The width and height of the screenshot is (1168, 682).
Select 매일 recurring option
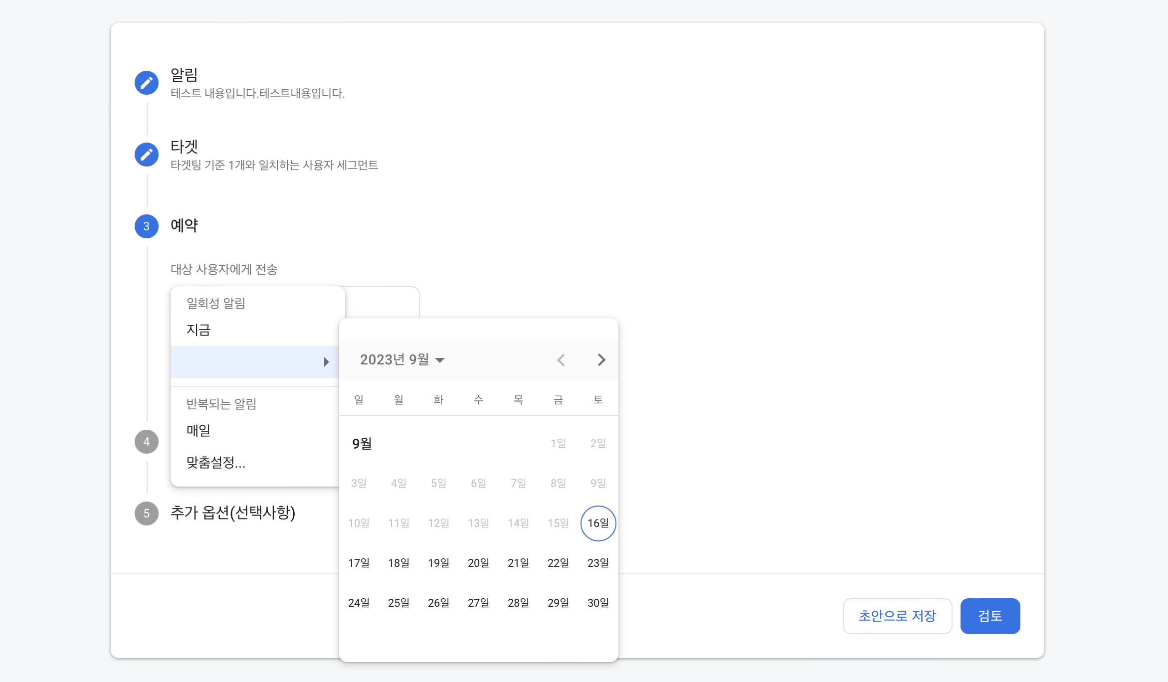coord(198,430)
